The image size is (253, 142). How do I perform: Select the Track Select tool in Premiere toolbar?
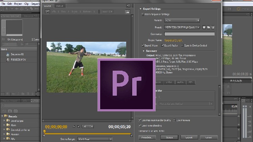[11, 9]
